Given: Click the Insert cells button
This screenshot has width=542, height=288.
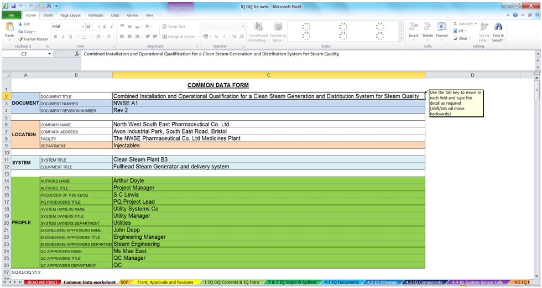Looking at the screenshot, I should point(414,31).
